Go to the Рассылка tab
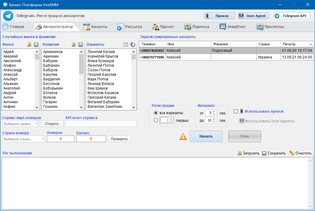 click(130, 27)
